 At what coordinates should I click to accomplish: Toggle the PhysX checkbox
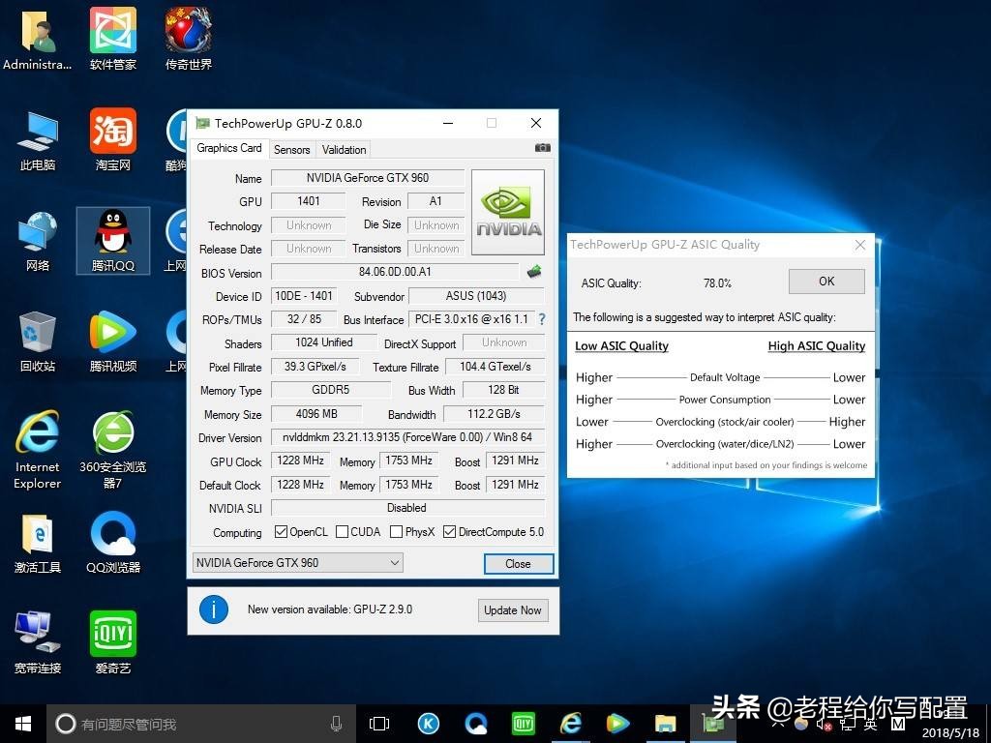pos(396,532)
